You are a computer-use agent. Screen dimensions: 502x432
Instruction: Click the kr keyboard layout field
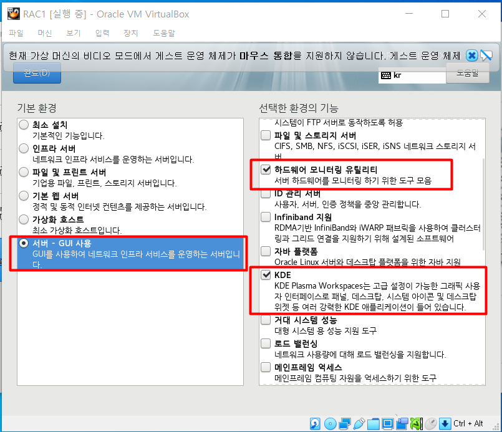[412, 75]
